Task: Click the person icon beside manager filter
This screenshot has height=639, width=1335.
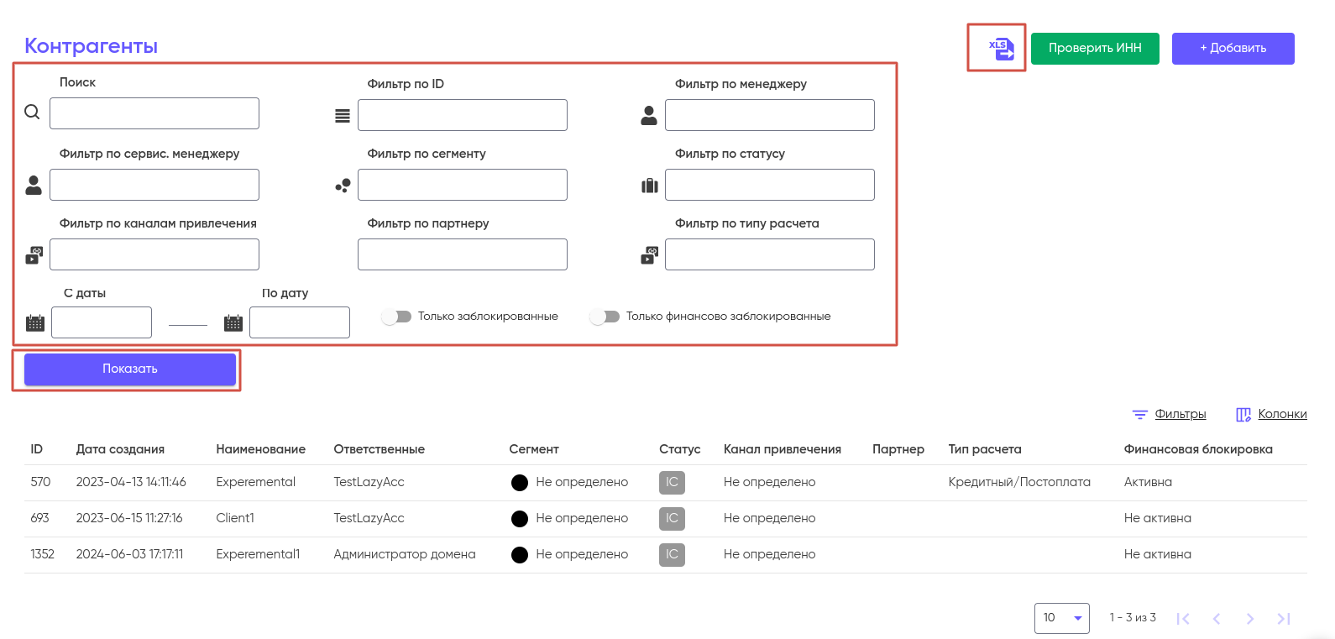Action: (649, 116)
